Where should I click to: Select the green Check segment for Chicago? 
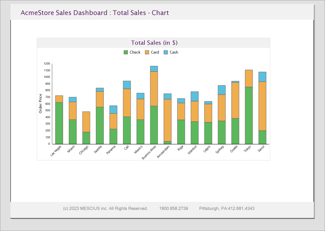click(x=86, y=138)
